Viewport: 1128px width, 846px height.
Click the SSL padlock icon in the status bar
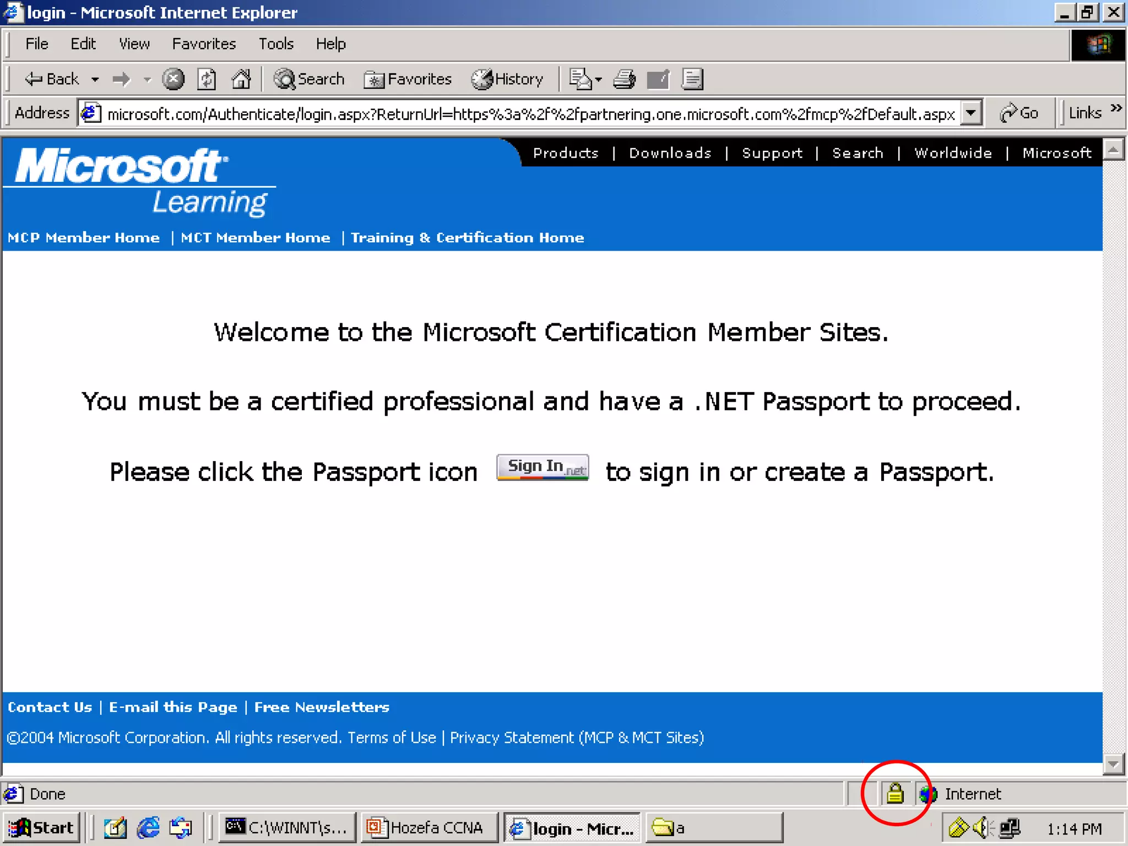[895, 793]
